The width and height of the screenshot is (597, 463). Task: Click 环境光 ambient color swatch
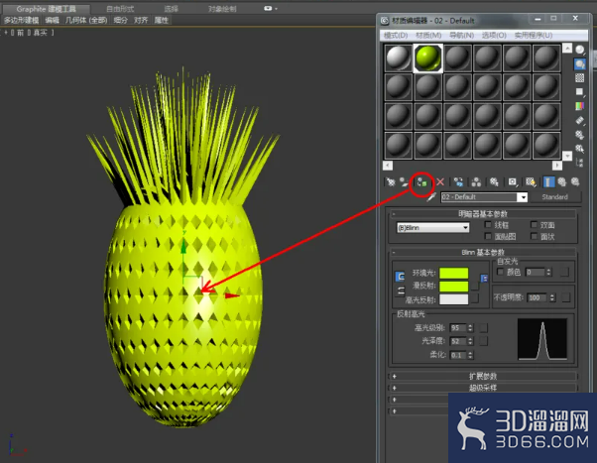point(453,273)
